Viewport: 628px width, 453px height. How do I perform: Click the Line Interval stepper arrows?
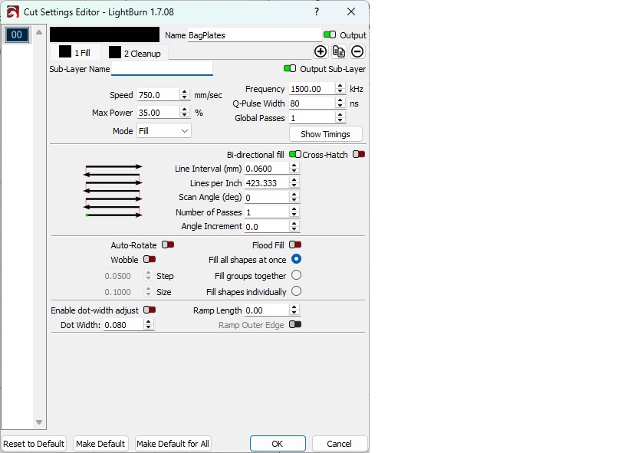pyautogui.click(x=294, y=168)
